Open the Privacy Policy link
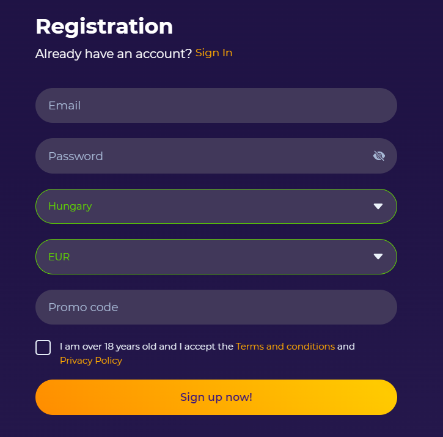Screen dimensions: 443x437 pyautogui.click(x=91, y=361)
